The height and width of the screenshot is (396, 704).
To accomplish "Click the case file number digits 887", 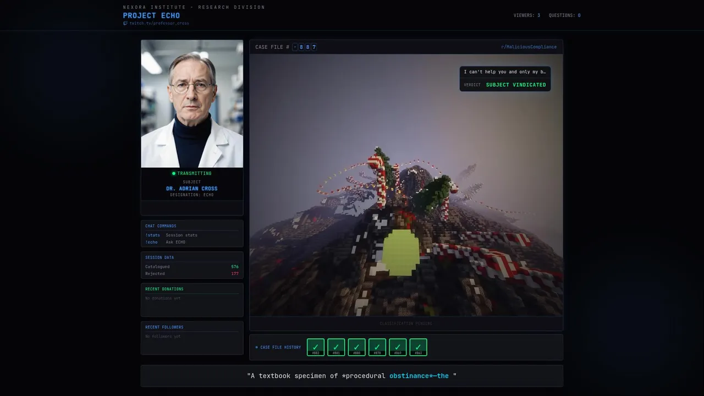I will 307,47.
